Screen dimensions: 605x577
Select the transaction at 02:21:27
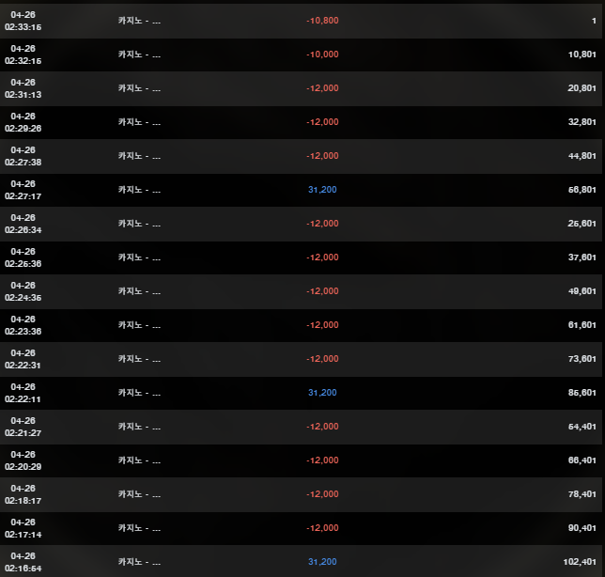pyautogui.click(x=23, y=427)
